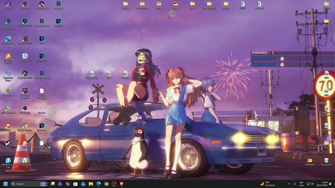Open Task View from the taskbar
Viewport: 335px width, 188px height.
52,184
